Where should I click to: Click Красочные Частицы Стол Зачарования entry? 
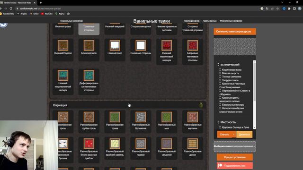232,85
